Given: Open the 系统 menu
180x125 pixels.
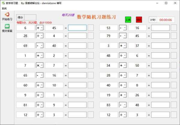Looking at the screenshot, I should (4, 8).
